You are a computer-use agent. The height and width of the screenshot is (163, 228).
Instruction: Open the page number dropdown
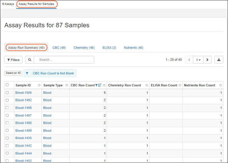[x=198, y=60]
